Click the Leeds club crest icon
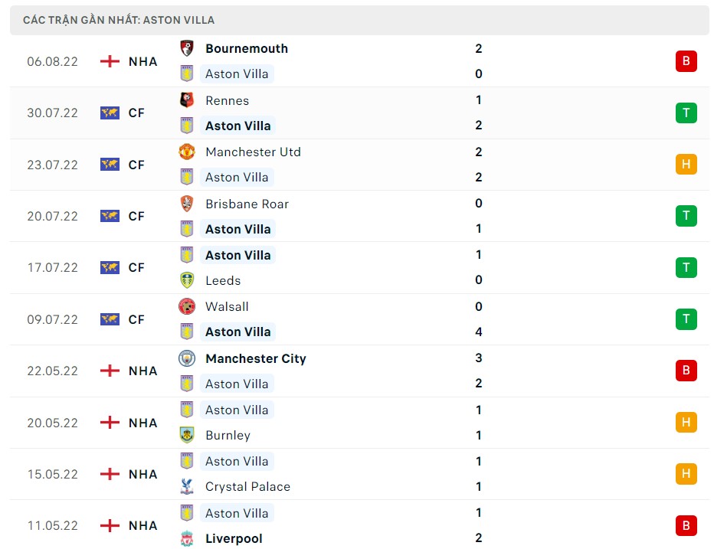 tap(186, 280)
